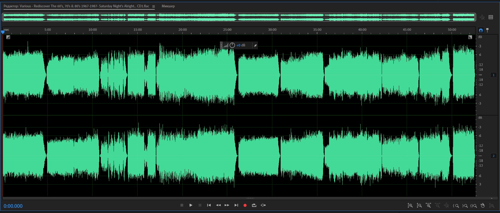Move playhead to previous marker
500x213 pixels.
click(x=209, y=205)
